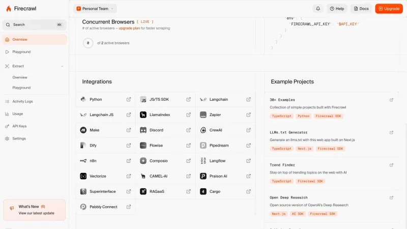Open the external link for Langchain JS
The image size is (407, 229).
(129, 115)
